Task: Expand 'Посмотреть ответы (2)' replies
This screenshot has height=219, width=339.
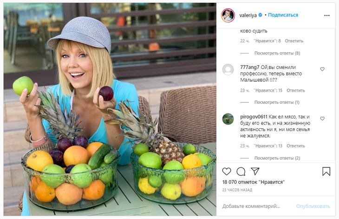Action: 277,158
